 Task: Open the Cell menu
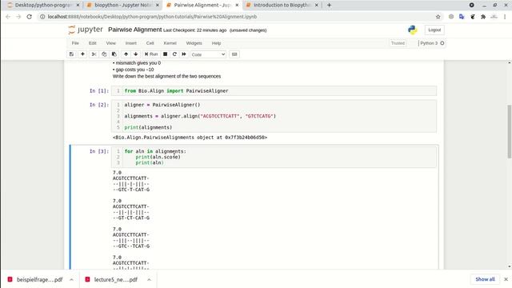(x=150, y=43)
